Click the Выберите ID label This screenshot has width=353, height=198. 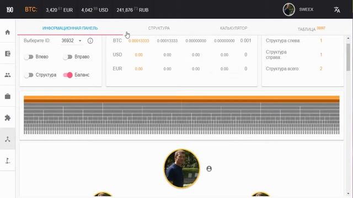point(37,41)
